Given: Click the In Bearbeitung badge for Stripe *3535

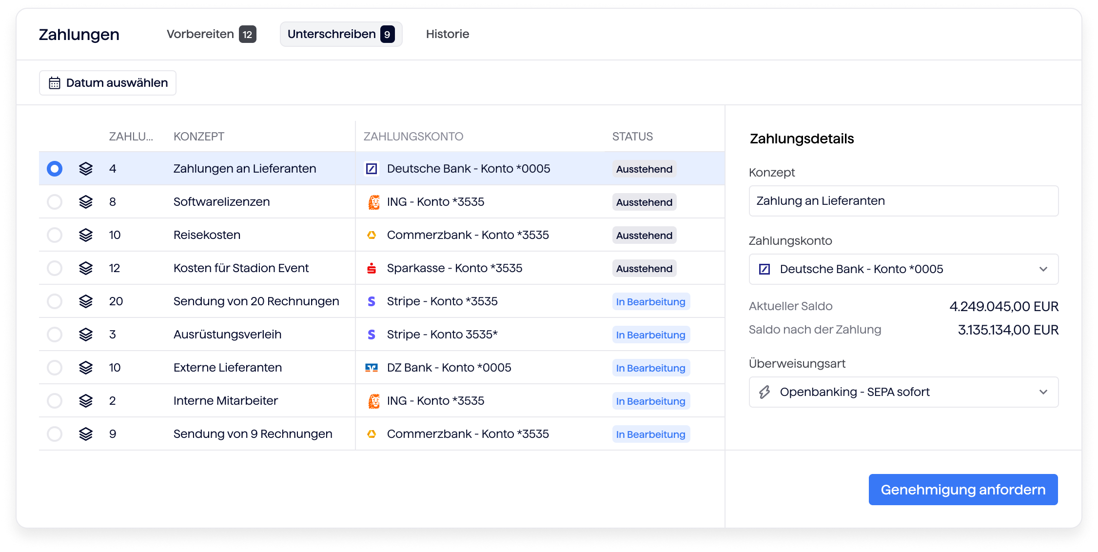Looking at the screenshot, I should (650, 302).
